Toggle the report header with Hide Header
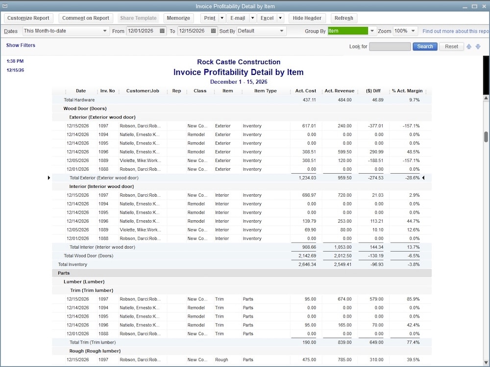This screenshot has width=490, height=367. click(307, 18)
